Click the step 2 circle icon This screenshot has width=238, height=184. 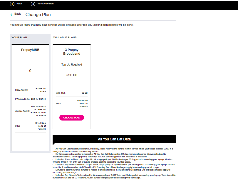coord(33,4)
